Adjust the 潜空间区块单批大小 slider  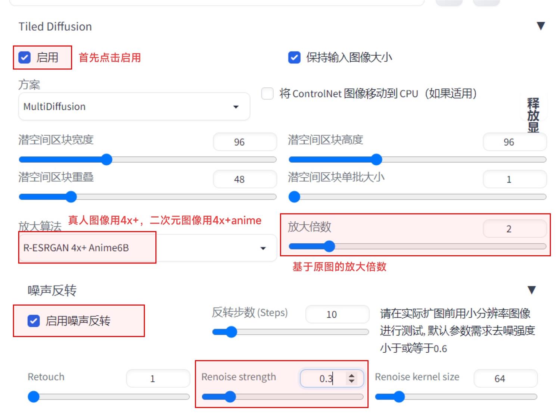point(417,197)
